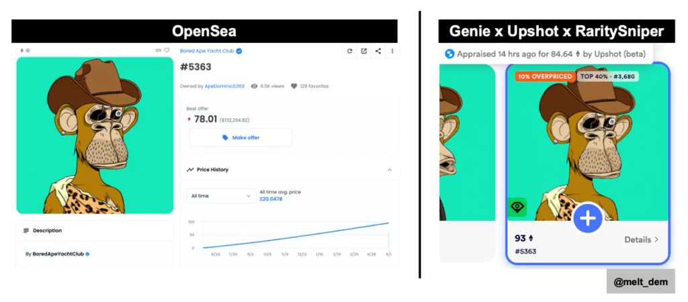
Task: Click the refresh metadata icon
Action: [x=349, y=51]
